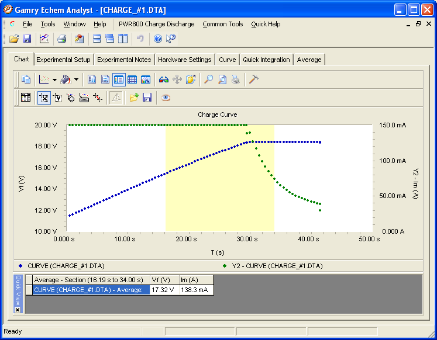Select the CURVE (CHARGE_#1.DTA) - Average row
The width and height of the screenshot is (437, 340).
91,290
